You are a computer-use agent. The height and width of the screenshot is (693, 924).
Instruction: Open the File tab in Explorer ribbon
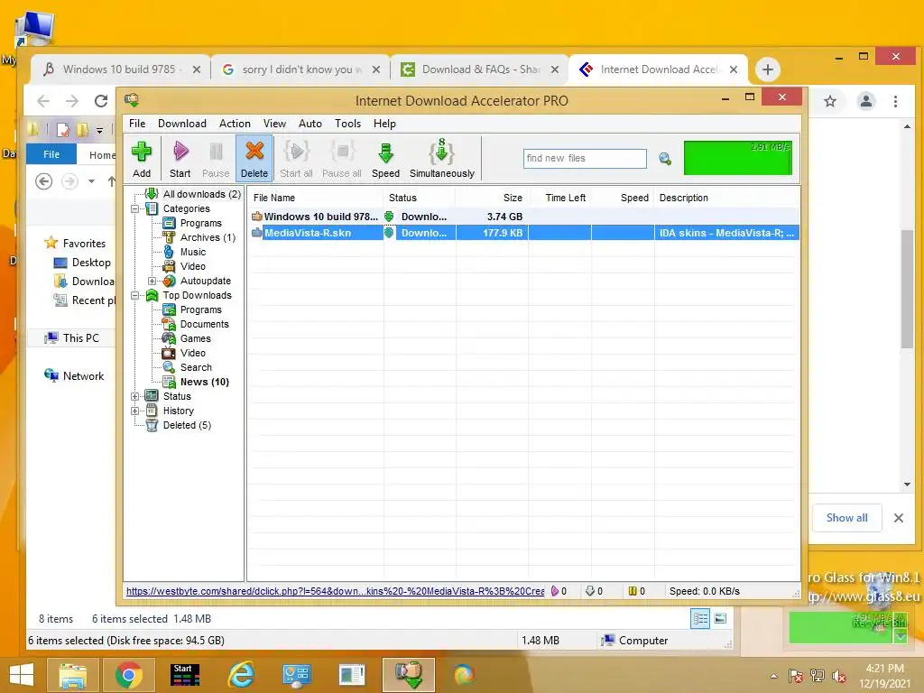(51, 154)
